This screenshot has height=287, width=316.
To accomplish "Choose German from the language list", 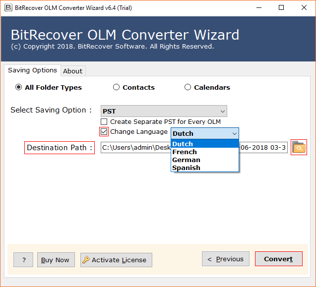I will (205, 160).
